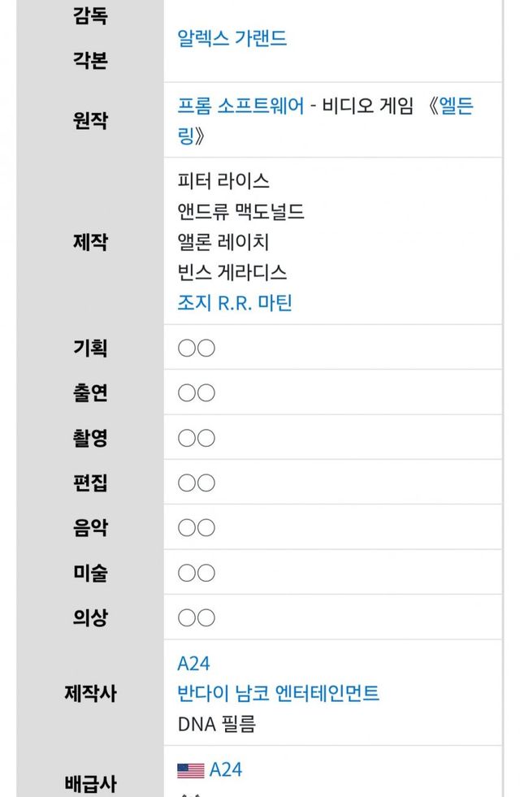
Task: Click the ○○ placeholder in the 기획 row
Action: [x=196, y=349]
